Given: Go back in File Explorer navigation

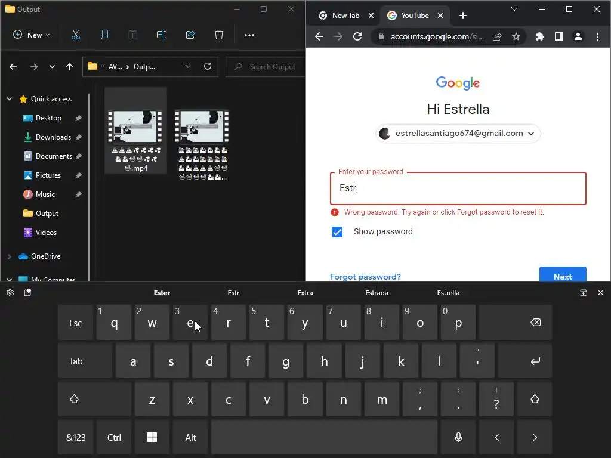Looking at the screenshot, I should (x=13, y=67).
